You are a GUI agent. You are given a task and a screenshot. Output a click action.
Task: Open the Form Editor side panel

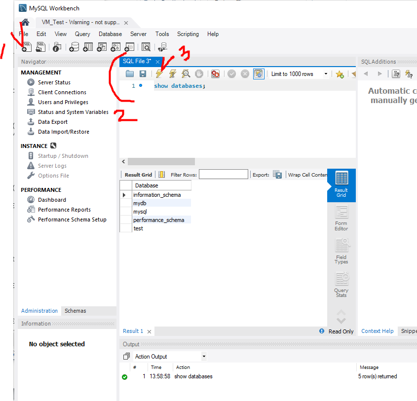click(341, 218)
